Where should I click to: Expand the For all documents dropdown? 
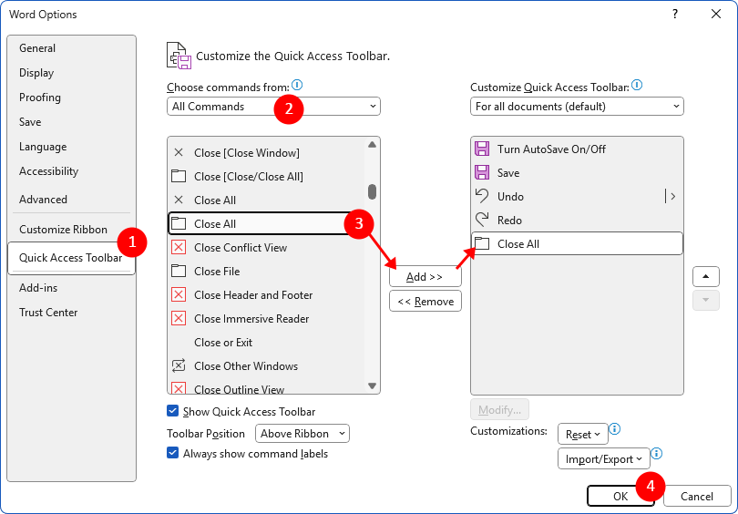(577, 107)
